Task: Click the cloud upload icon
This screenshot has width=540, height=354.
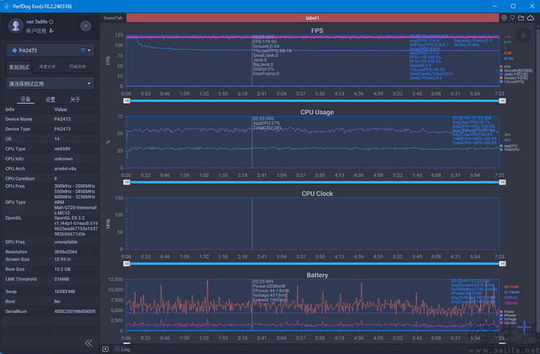Action: (531, 18)
